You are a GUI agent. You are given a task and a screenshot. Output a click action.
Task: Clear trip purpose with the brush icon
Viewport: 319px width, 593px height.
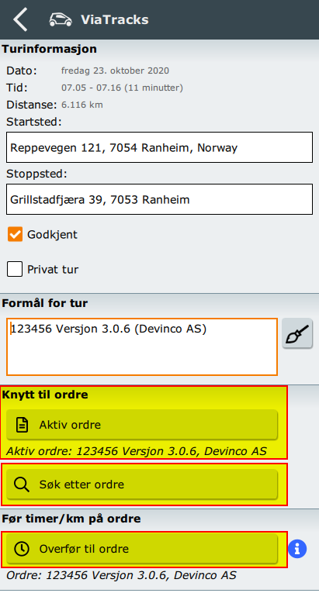(x=297, y=333)
